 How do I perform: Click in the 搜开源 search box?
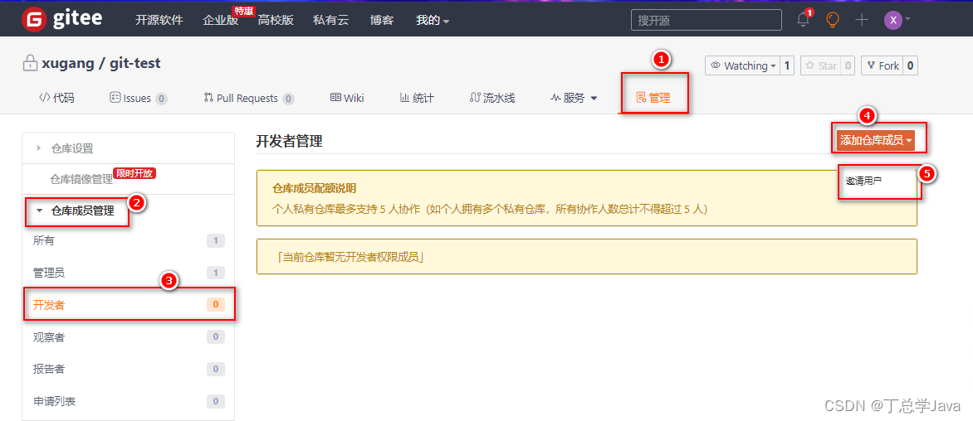tap(707, 20)
